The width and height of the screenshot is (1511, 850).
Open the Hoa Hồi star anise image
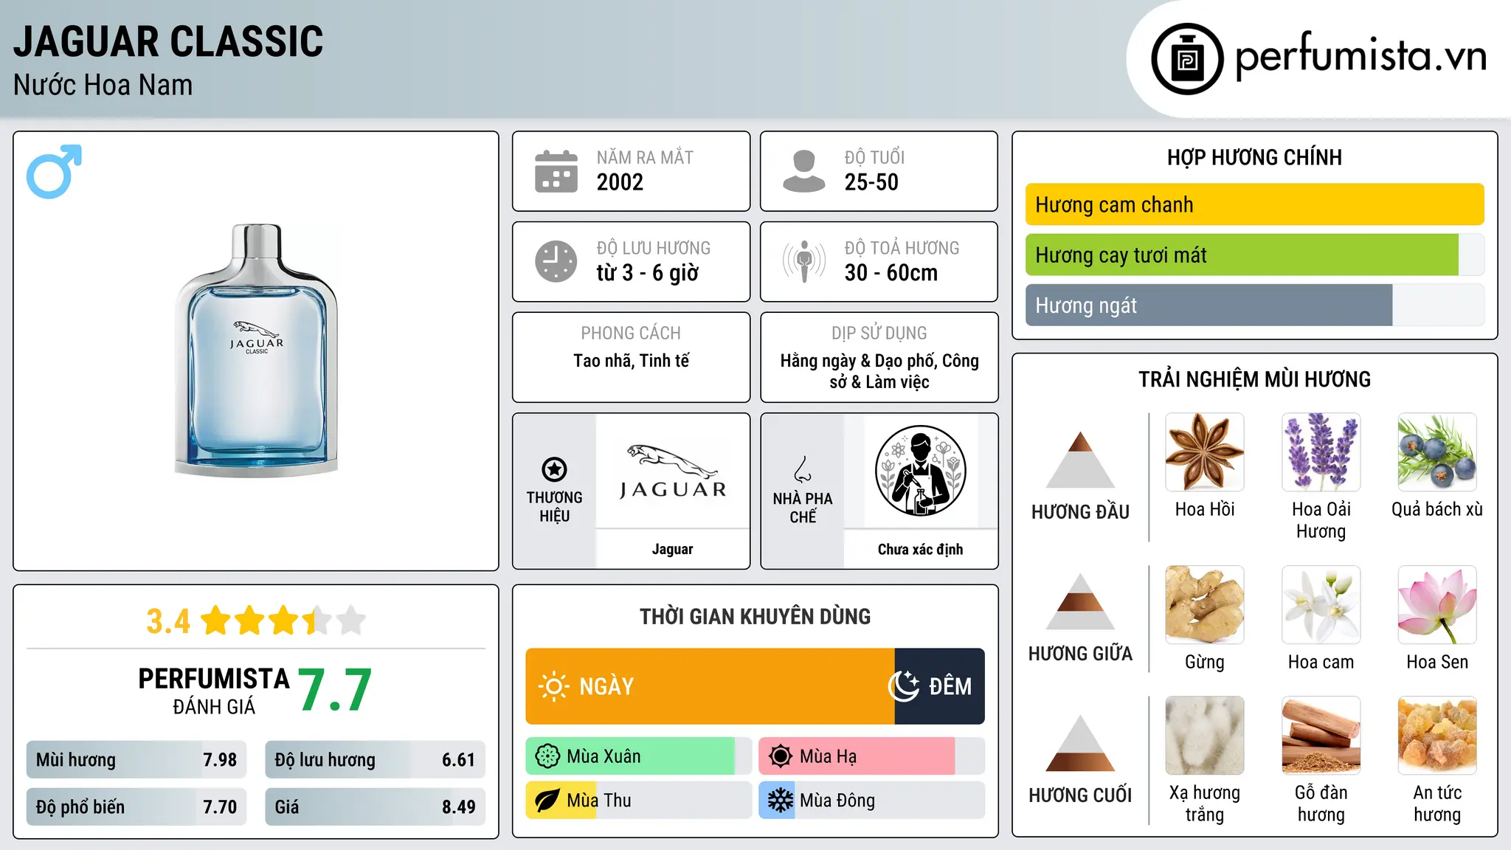point(1204,452)
